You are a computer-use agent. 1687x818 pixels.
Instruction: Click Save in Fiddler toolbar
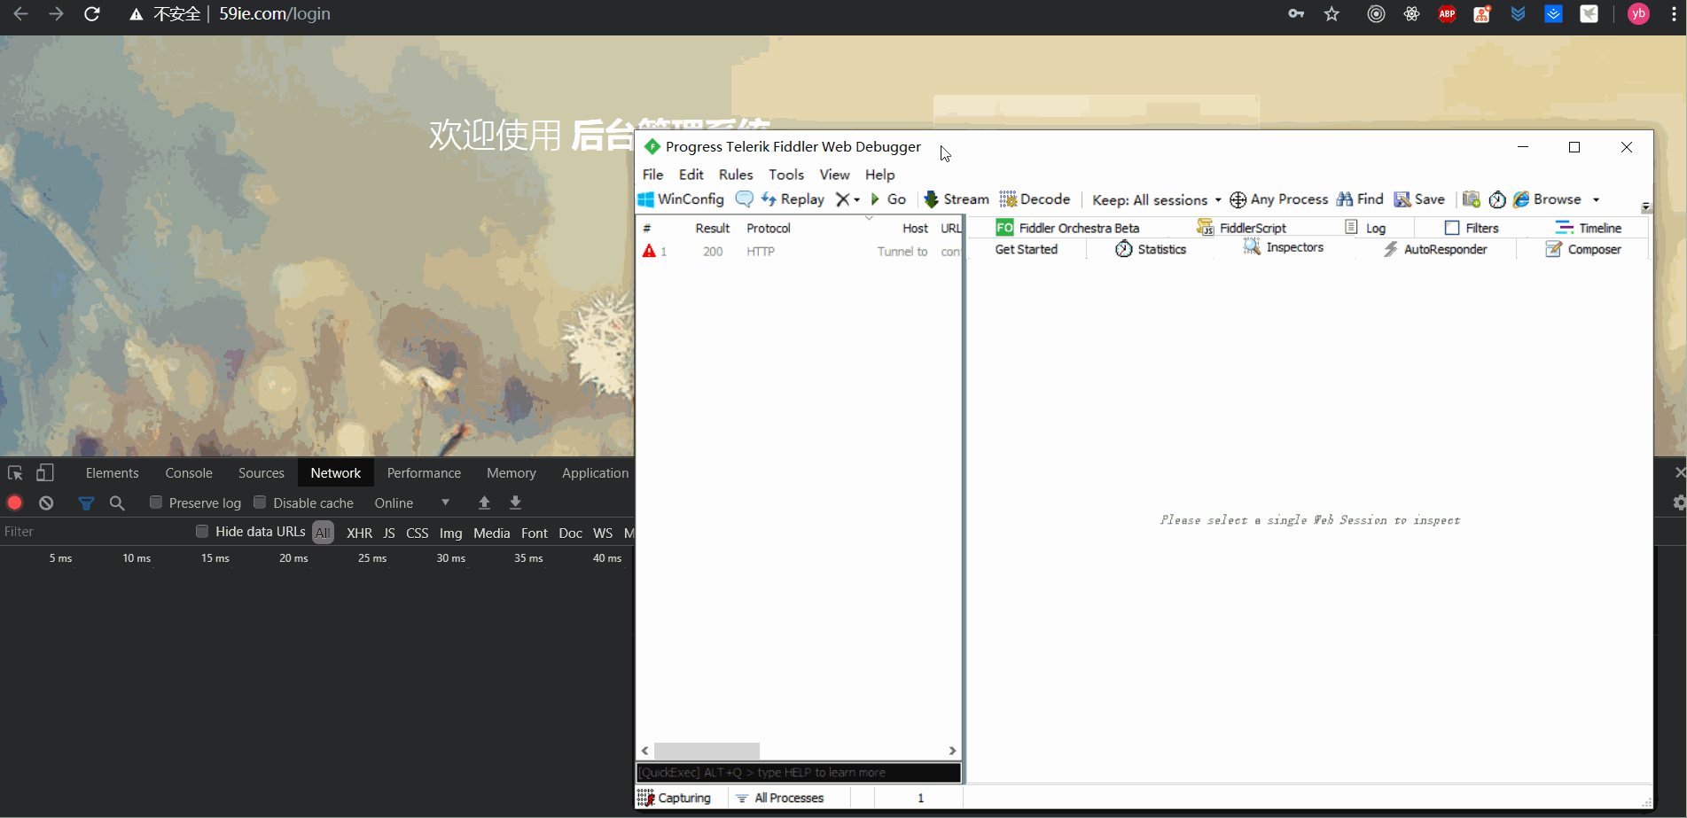coord(1419,199)
